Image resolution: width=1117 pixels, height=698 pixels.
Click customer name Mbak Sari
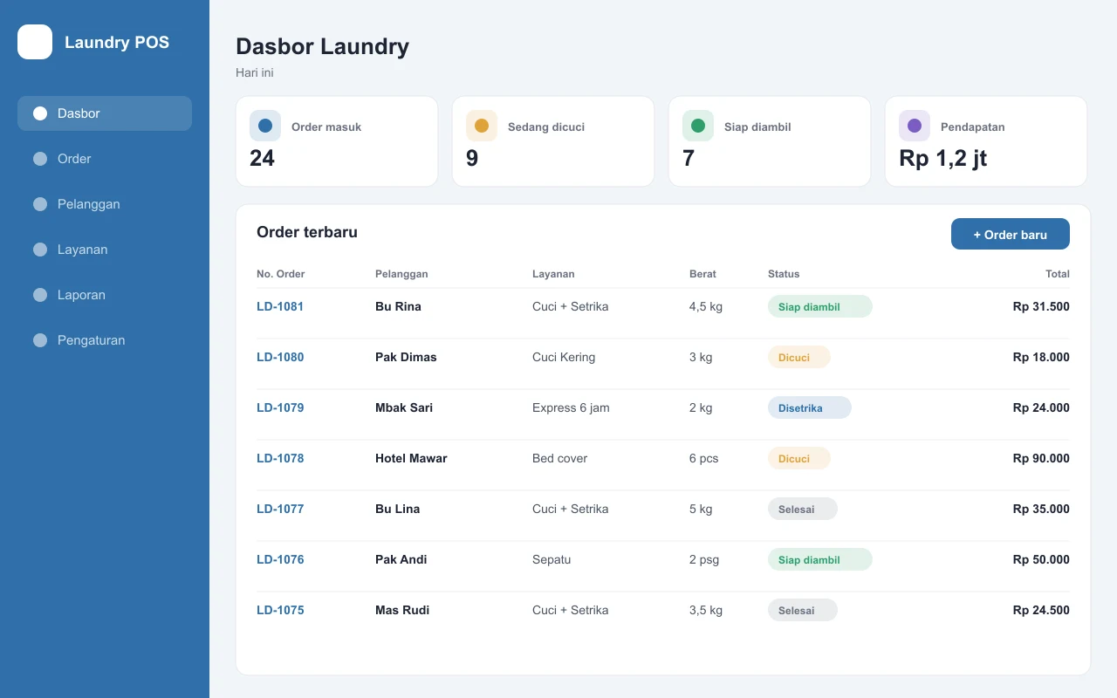(x=404, y=407)
